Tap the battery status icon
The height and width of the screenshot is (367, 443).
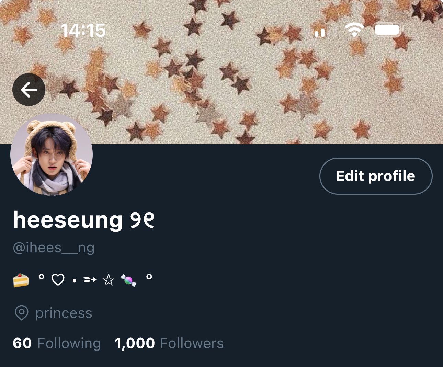click(387, 30)
